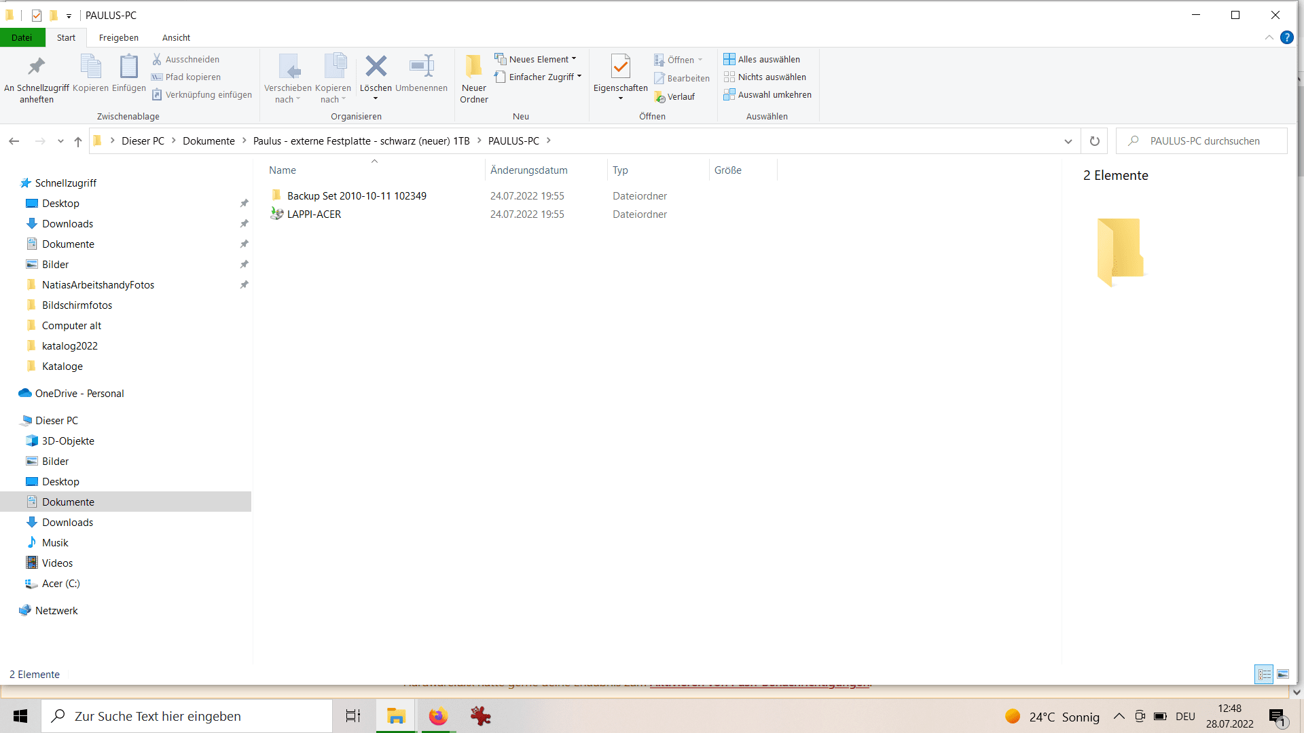The width and height of the screenshot is (1304, 733).
Task: Collapse the ribbon with the chevron
Action: click(1269, 37)
